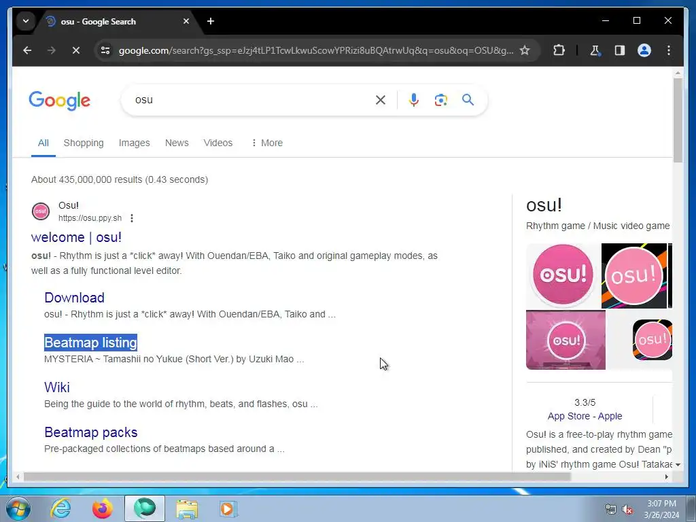
Task: Search by image with the camera lens icon
Action: (x=440, y=100)
